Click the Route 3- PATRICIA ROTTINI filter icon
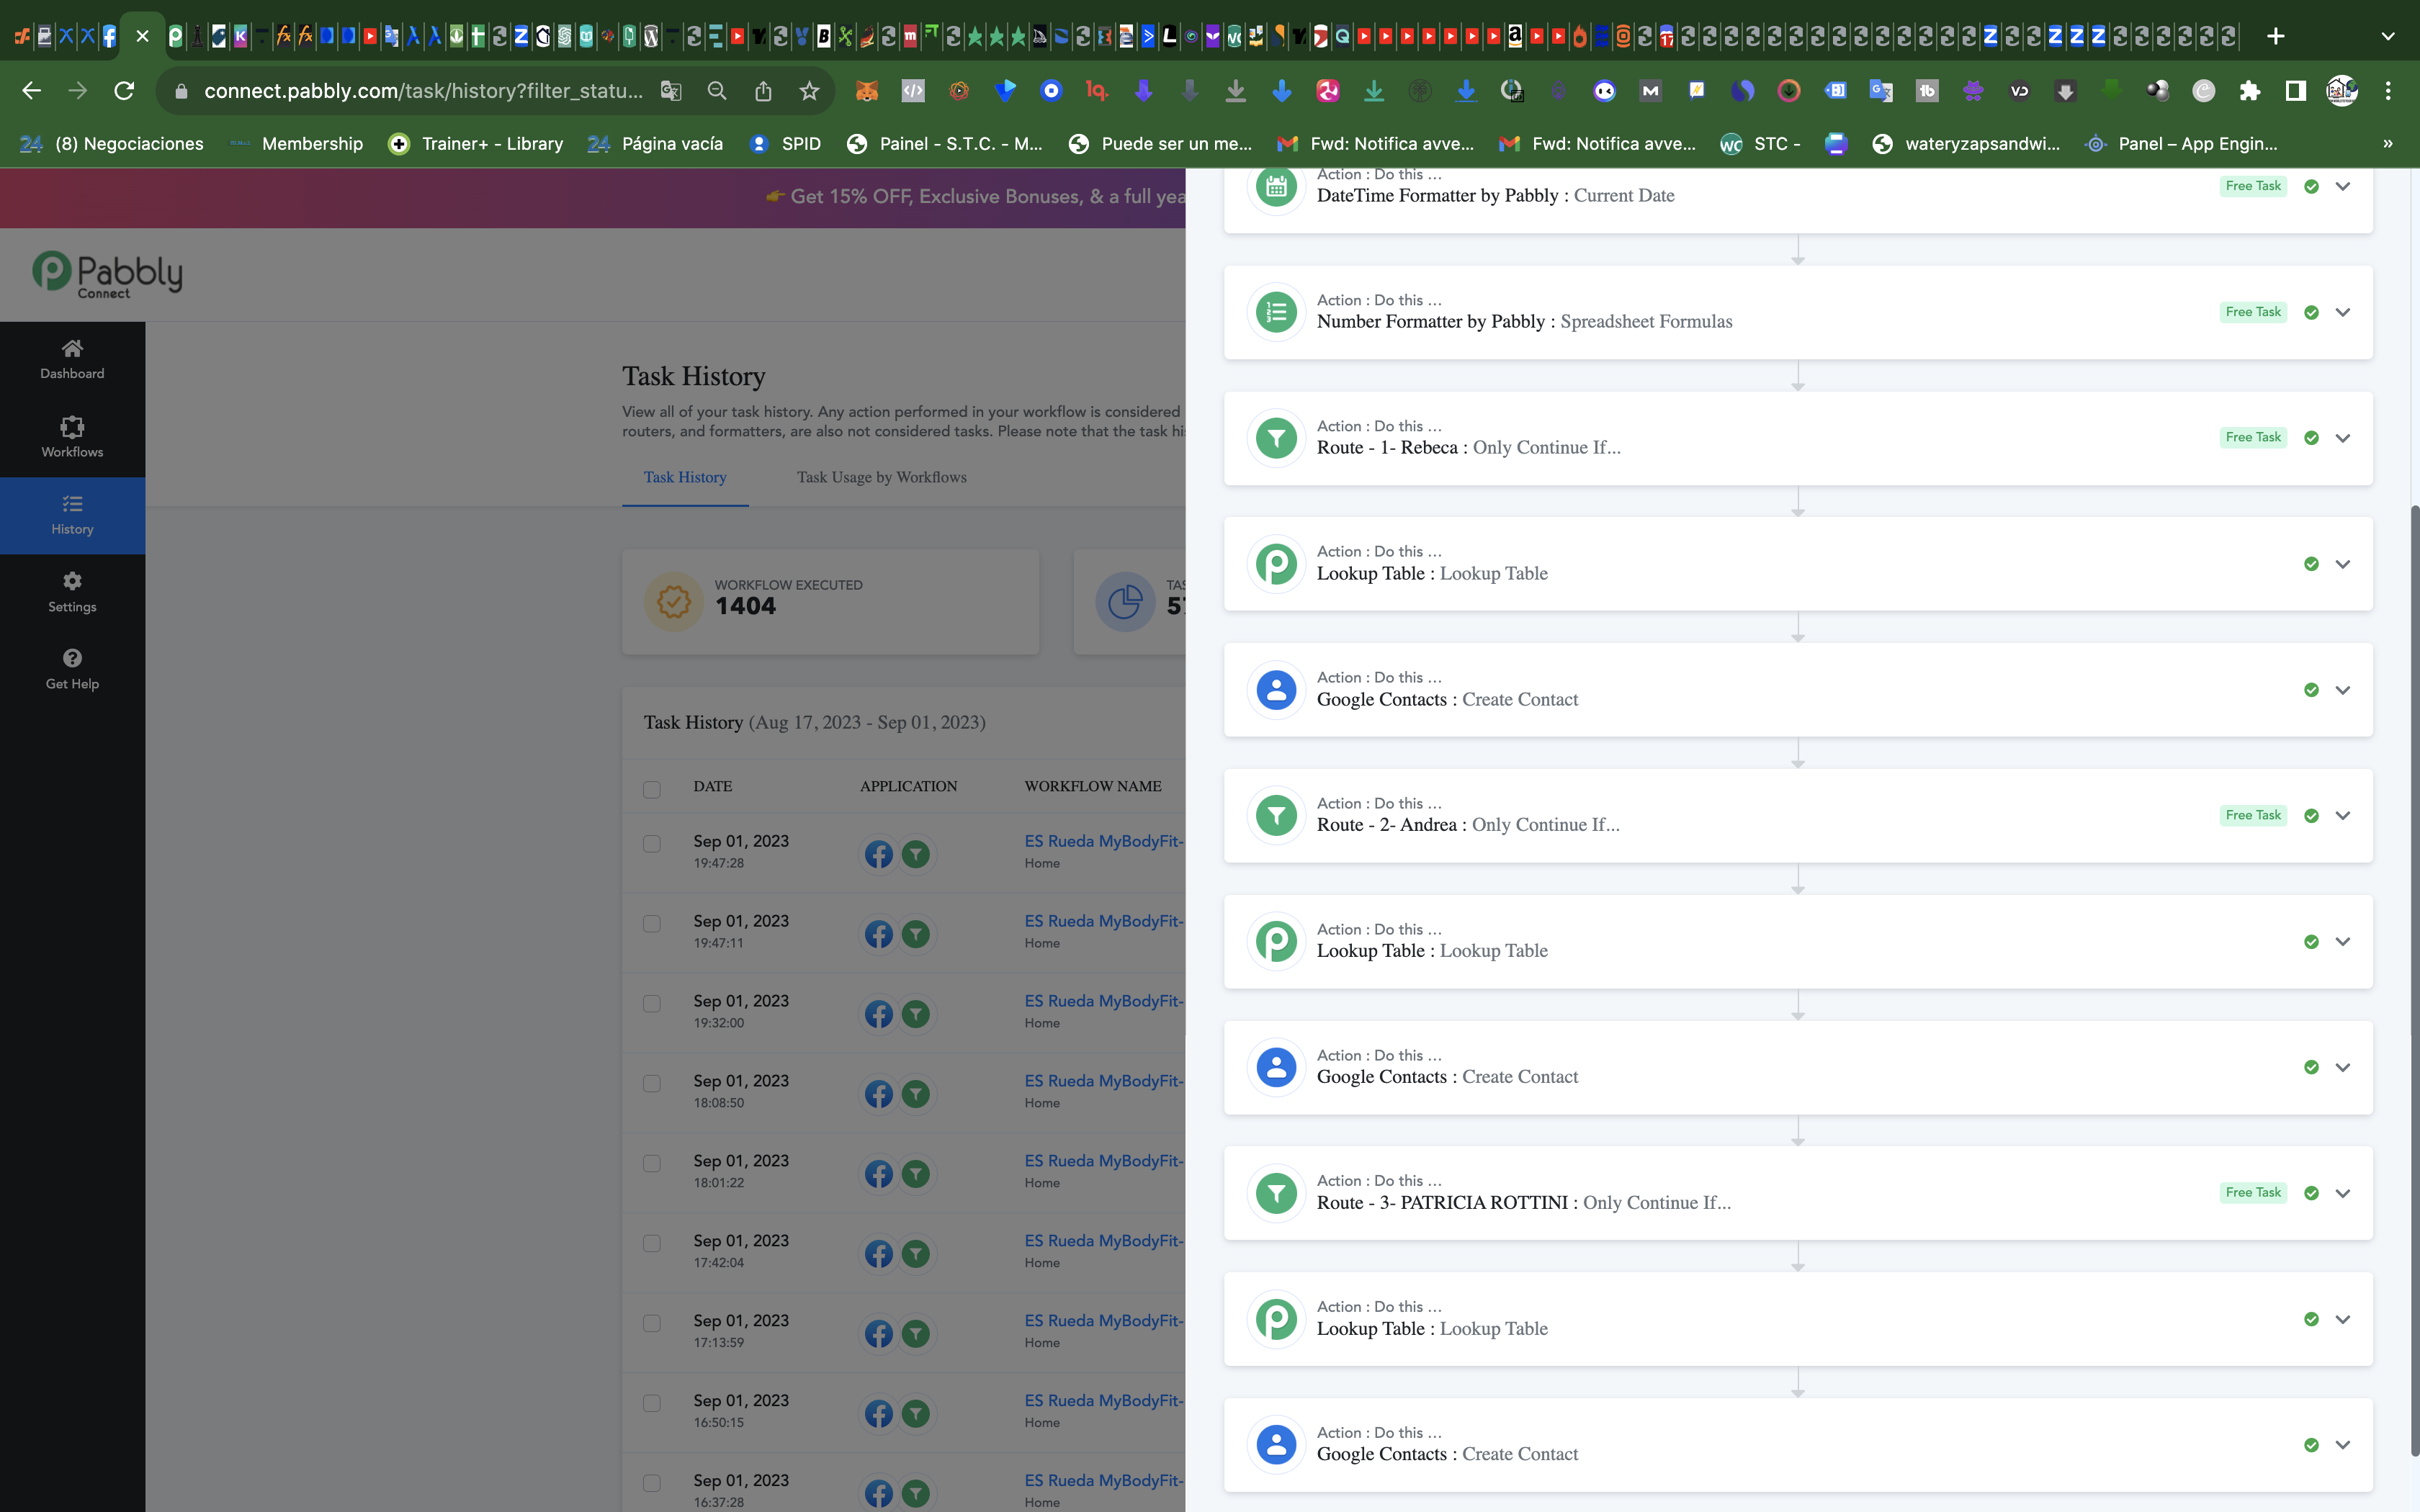The image size is (2420, 1512). click(x=1276, y=1193)
